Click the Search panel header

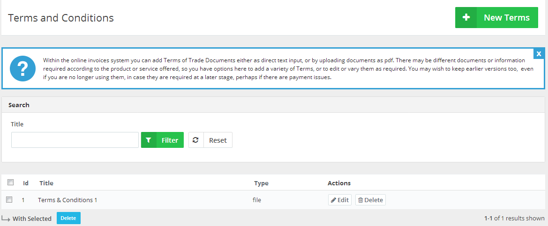(x=273, y=105)
